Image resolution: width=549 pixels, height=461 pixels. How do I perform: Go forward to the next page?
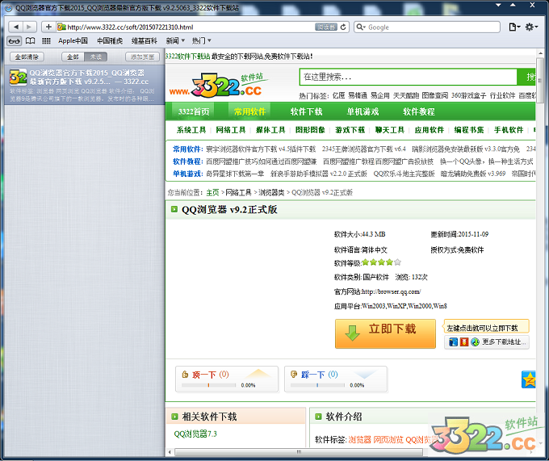[x=29, y=27]
